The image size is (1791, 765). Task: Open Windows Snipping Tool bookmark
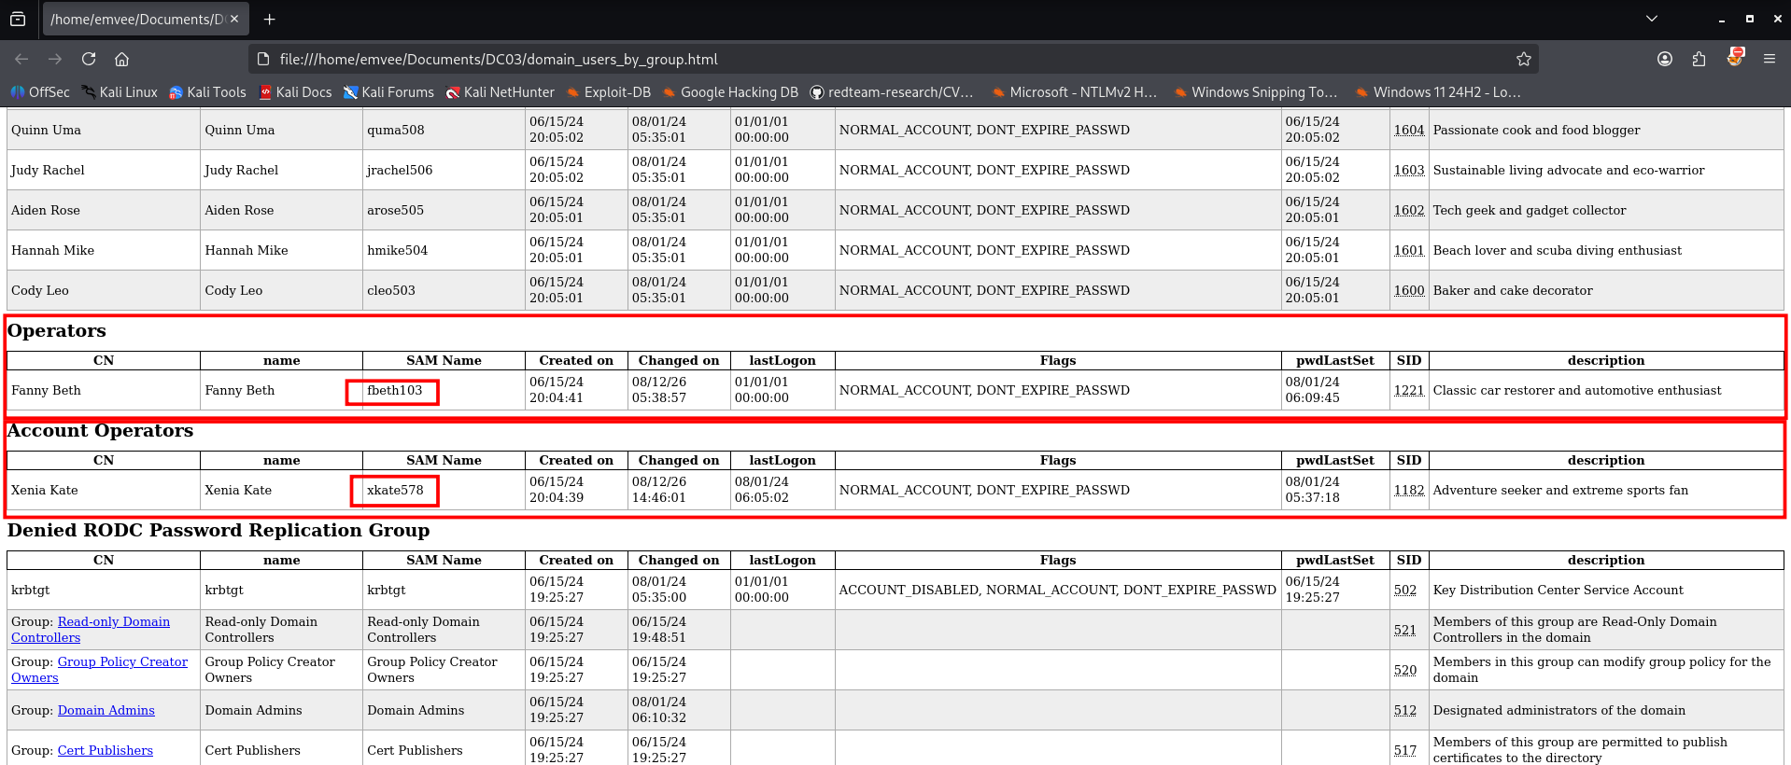[x=1256, y=92]
